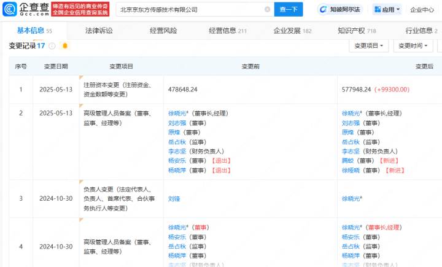Open 杨安乐 link in 变更前 of row 4
This screenshot has height=267, width=442.
(x=177, y=237)
